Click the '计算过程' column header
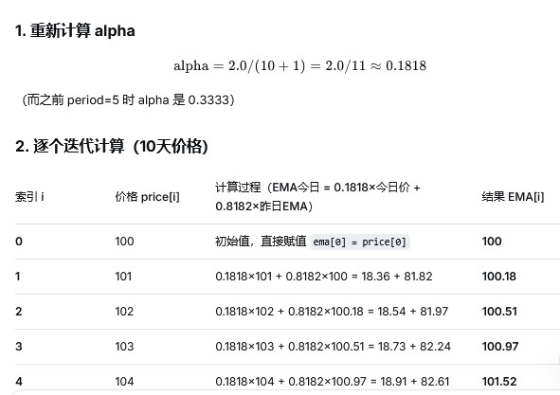 (x=317, y=197)
